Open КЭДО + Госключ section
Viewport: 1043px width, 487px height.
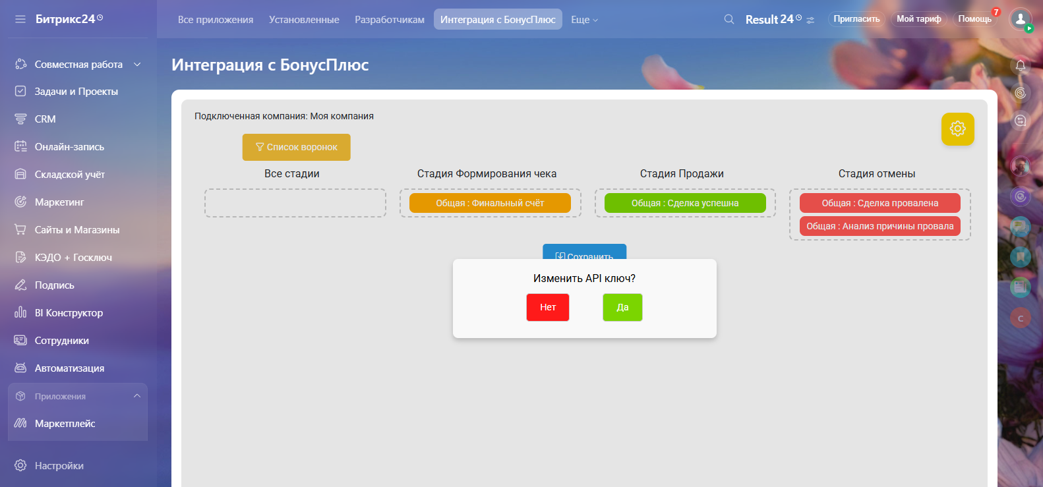tap(73, 258)
